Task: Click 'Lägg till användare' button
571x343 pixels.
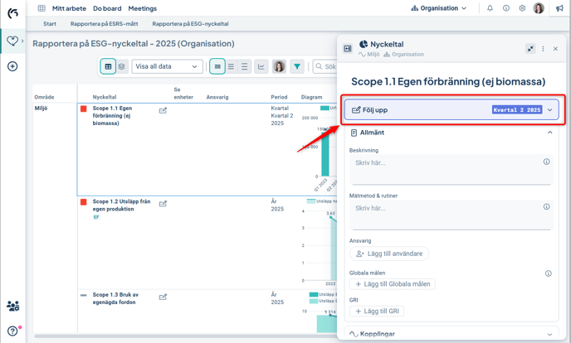Action: 389,254
